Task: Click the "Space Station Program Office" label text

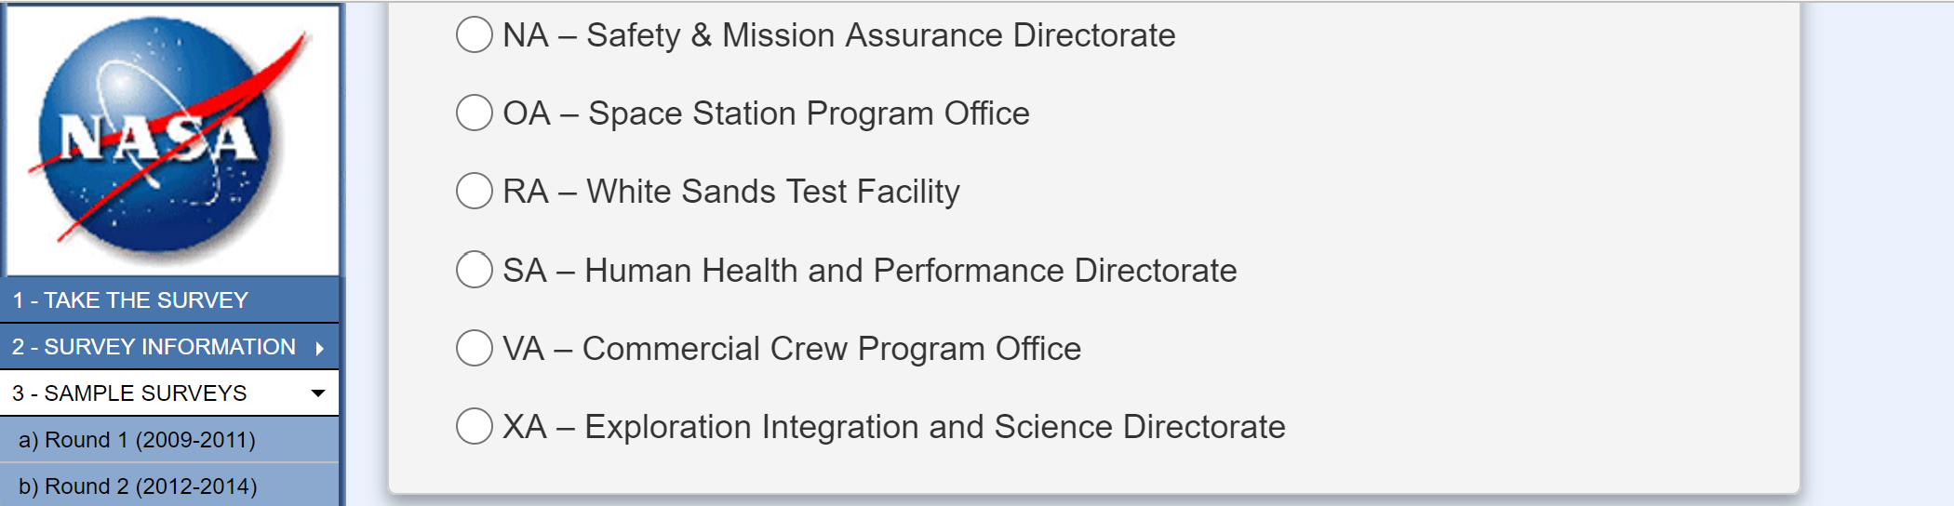Action: point(810,113)
